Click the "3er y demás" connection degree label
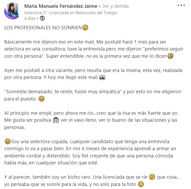 115,6
